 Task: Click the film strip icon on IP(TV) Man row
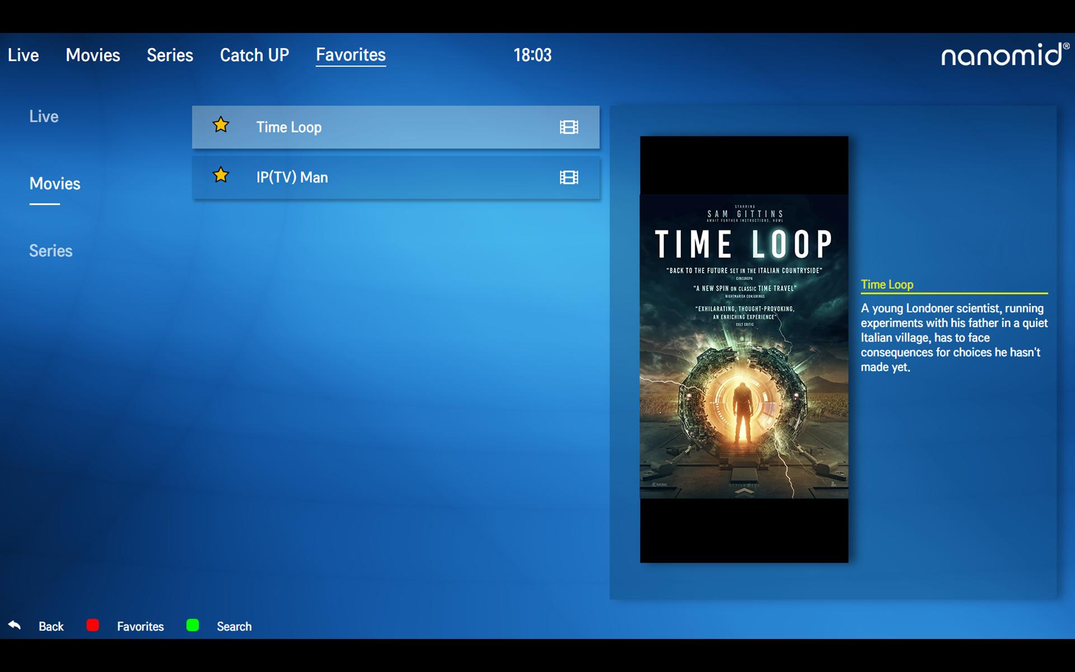[x=569, y=178]
